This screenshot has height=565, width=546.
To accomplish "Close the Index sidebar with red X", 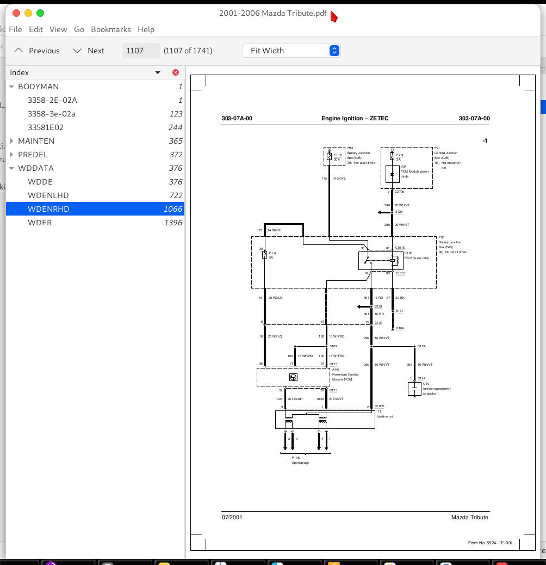I will point(176,72).
